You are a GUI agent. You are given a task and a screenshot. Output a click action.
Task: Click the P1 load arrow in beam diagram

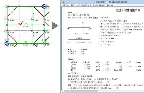[x=83, y=26]
